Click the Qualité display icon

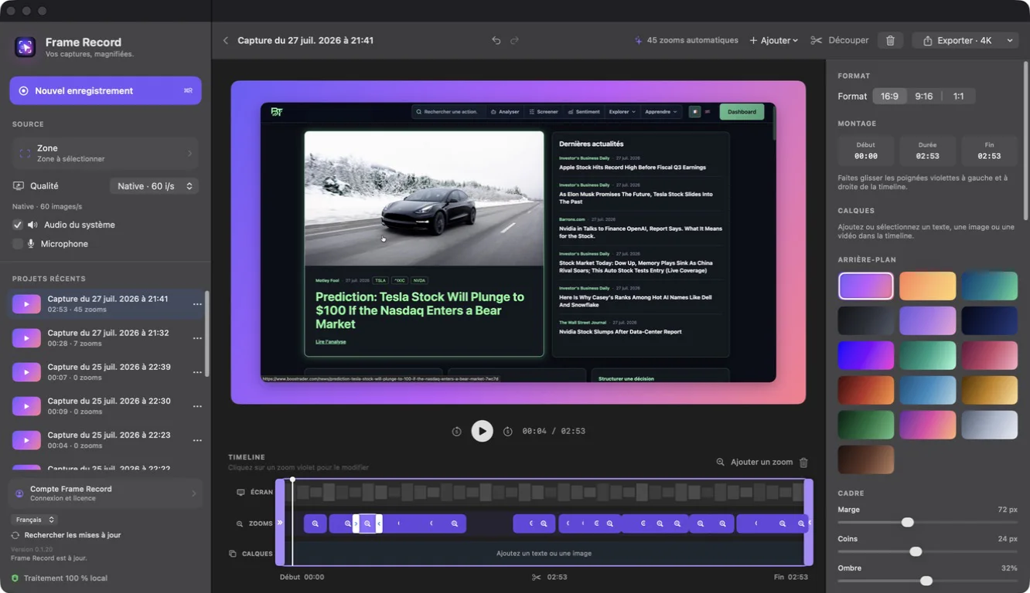point(19,186)
